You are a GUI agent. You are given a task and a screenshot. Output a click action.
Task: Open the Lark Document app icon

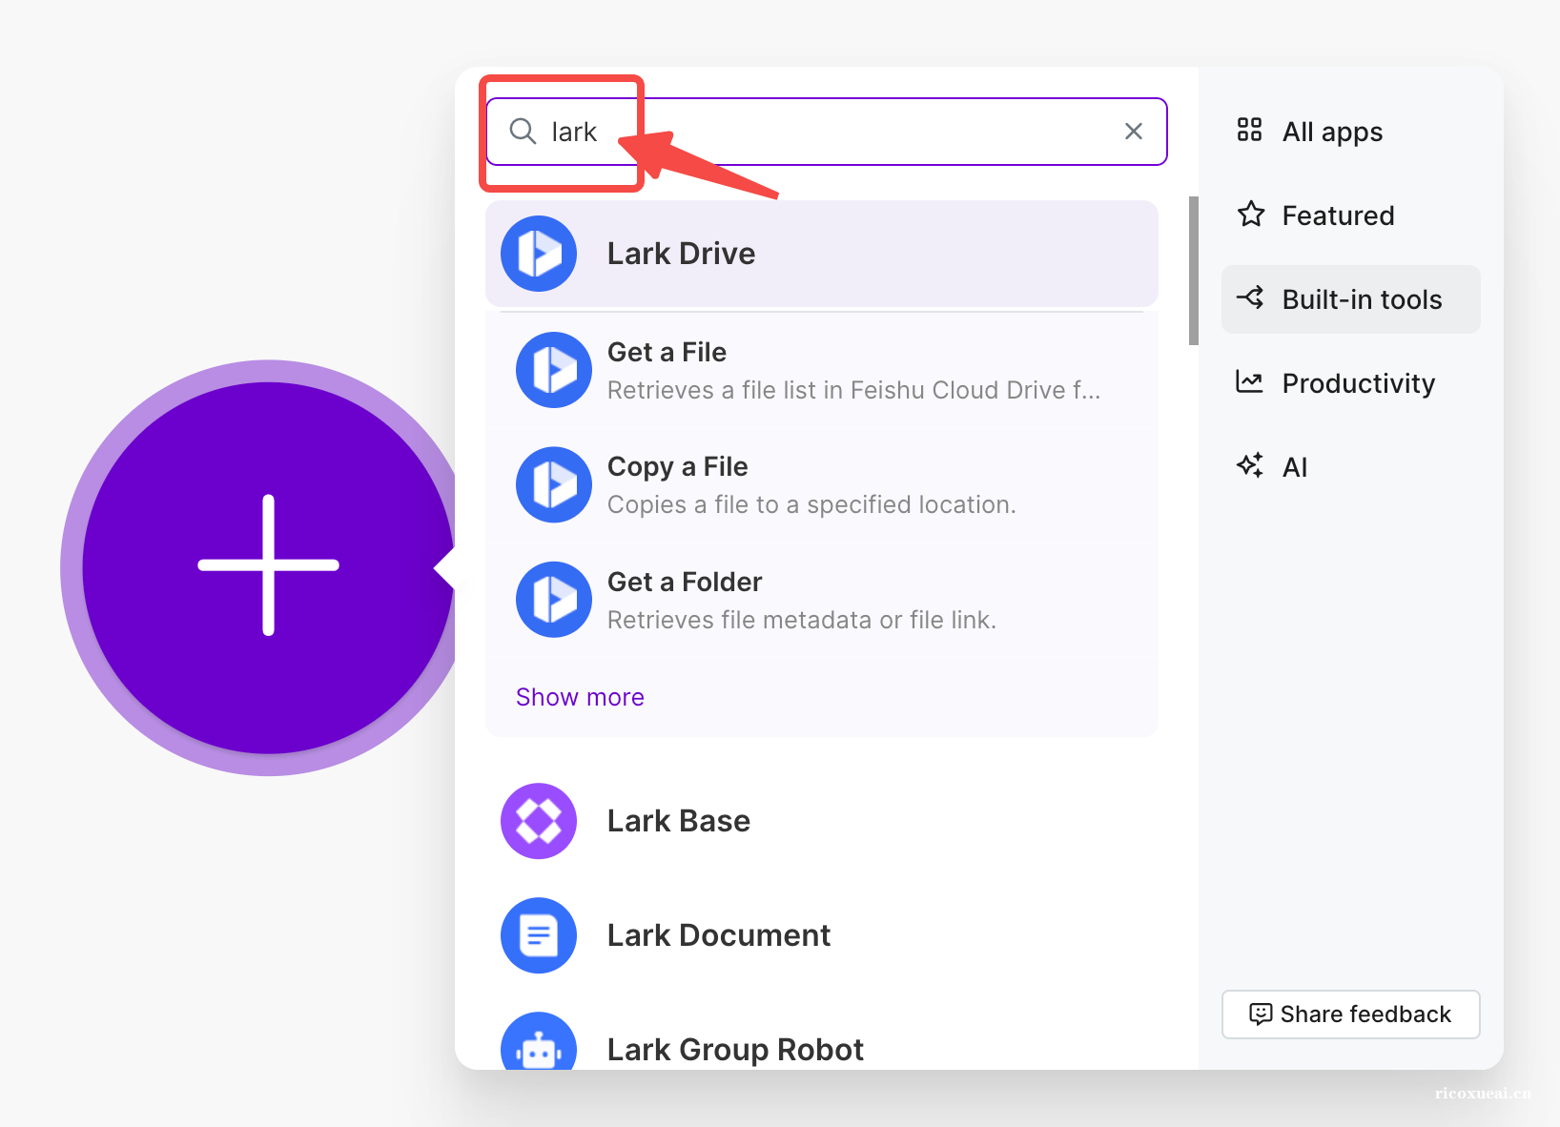[x=539, y=935]
